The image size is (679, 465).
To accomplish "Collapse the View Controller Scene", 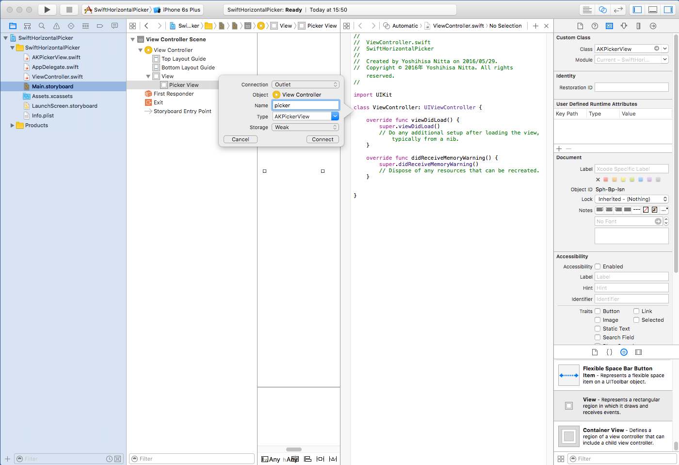I will click(133, 39).
